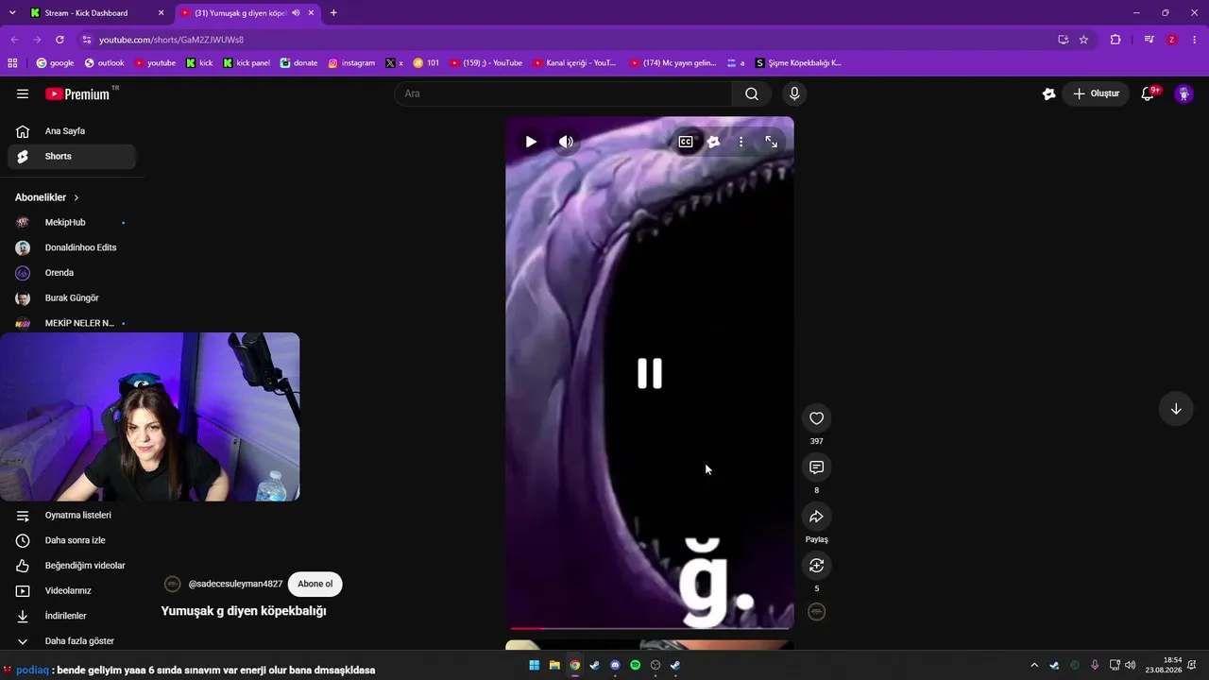Click the youtube.com address bar
The height and width of the screenshot is (680, 1209).
567,40
